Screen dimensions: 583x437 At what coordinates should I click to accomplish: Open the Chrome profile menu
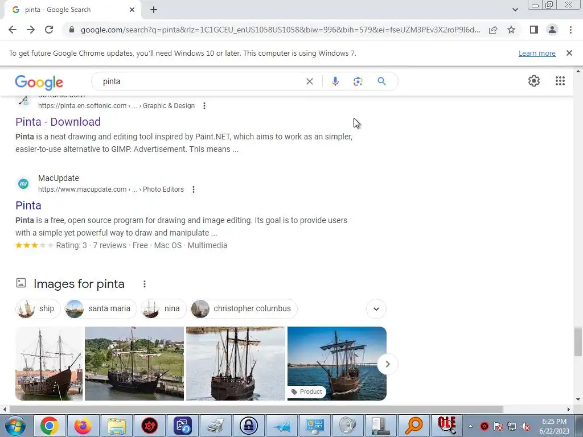(x=552, y=30)
